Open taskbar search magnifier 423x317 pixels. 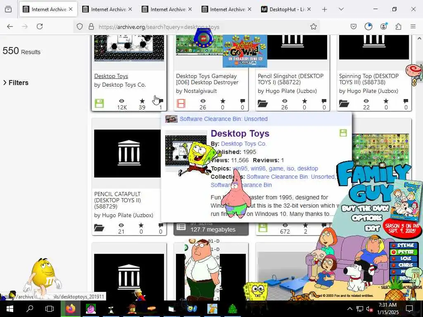click(x=30, y=309)
